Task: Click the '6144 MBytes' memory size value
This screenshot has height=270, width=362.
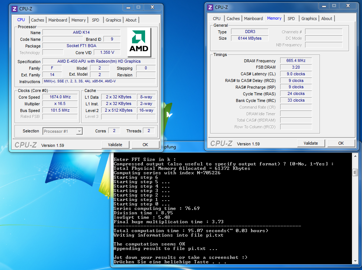Action: [x=250, y=39]
